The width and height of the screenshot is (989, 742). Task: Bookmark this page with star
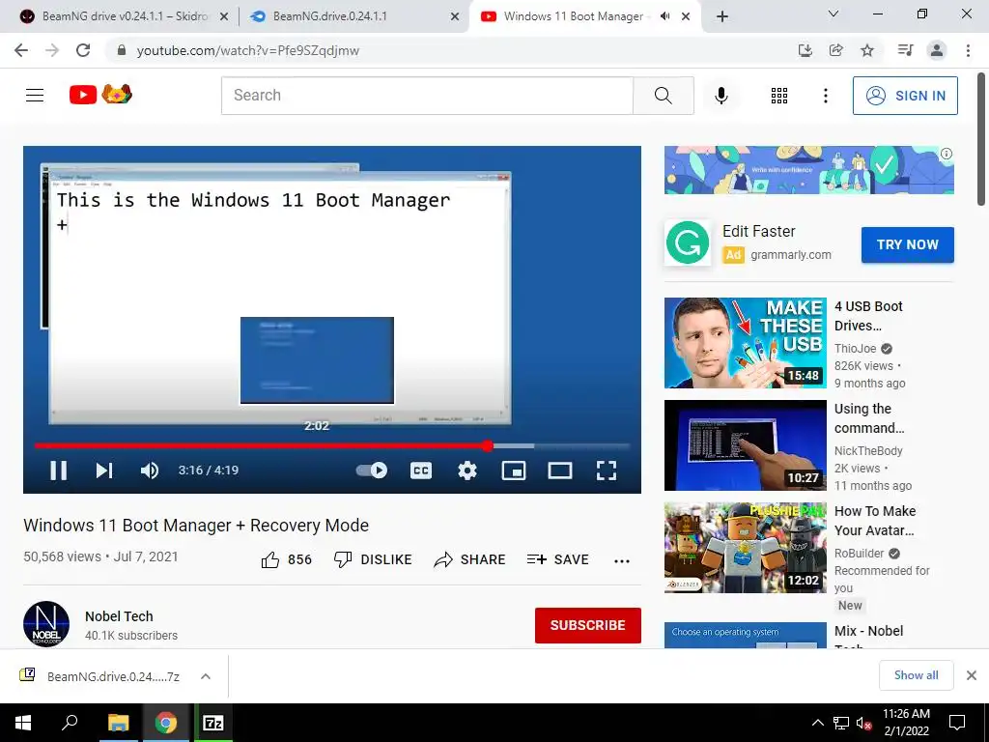pos(867,50)
